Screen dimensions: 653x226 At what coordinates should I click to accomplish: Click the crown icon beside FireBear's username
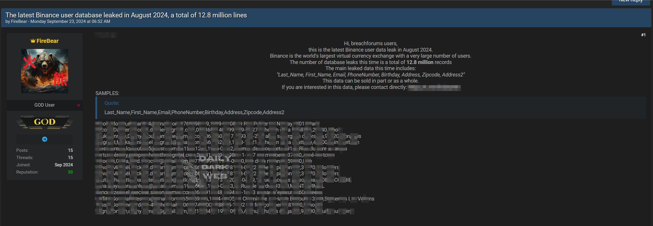pos(33,41)
